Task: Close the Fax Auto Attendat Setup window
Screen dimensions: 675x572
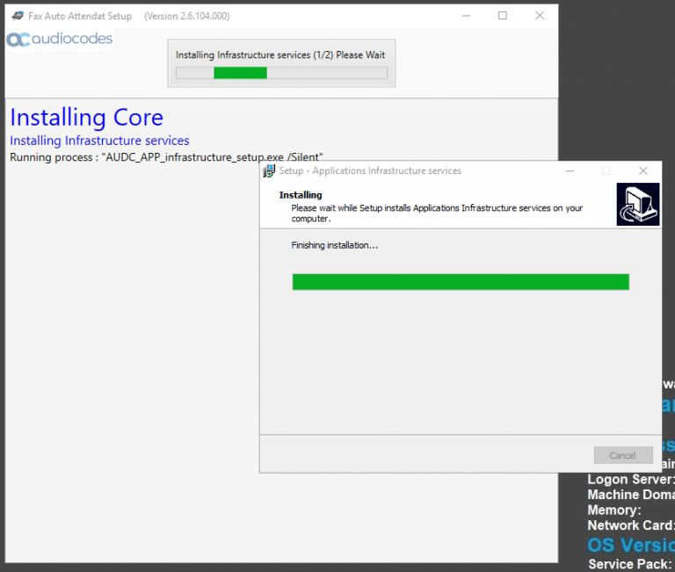Action: pos(540,16)
